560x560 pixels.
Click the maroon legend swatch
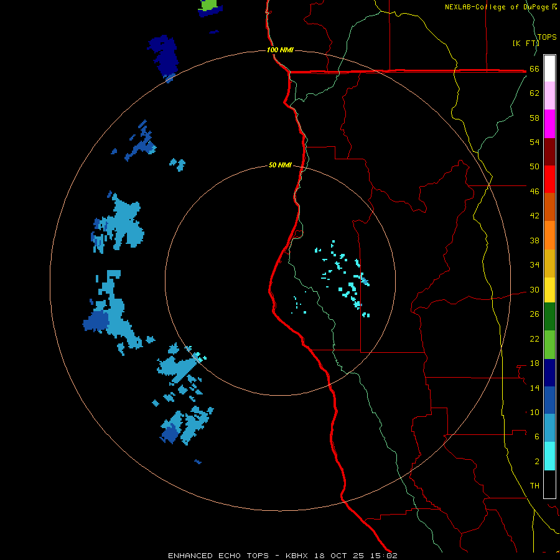(x=549, y=151)
